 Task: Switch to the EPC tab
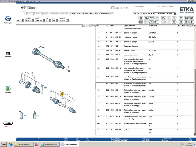click(23, 13)
